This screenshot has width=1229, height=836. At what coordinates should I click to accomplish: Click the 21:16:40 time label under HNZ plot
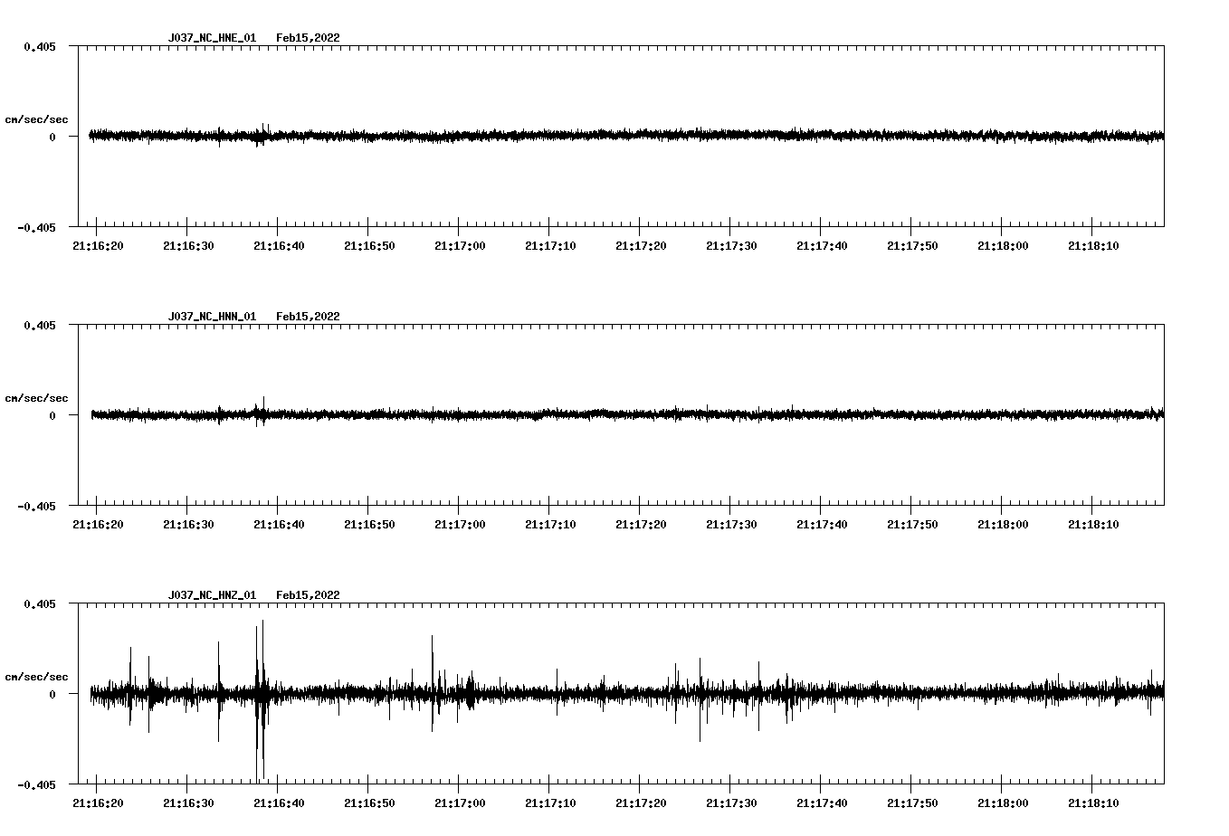279,803
